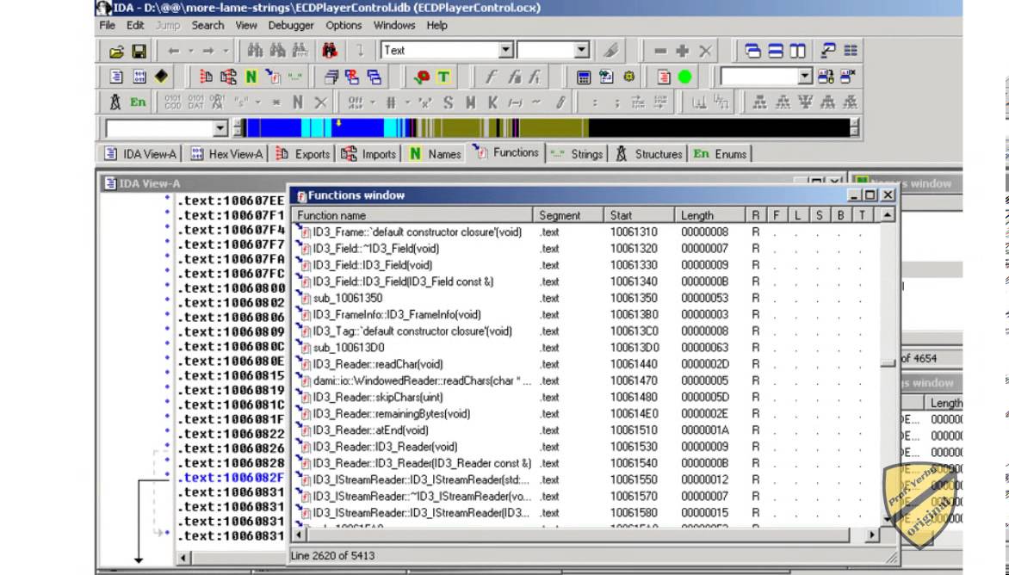
Task: Open the File menu
Action: pyautogui.click(x=107, y=25)
